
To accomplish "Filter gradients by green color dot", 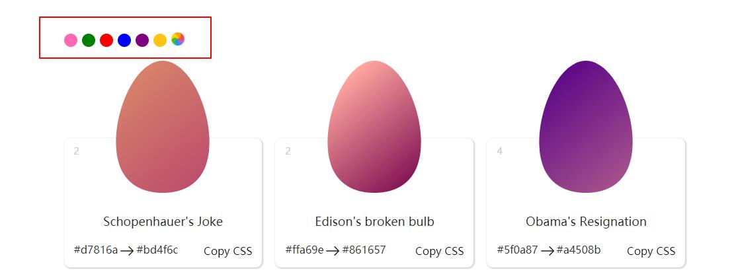I will pos(89,40).
